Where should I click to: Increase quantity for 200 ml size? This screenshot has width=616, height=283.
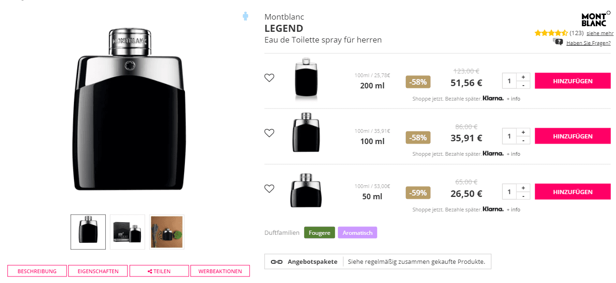click(x=523, y=77)
